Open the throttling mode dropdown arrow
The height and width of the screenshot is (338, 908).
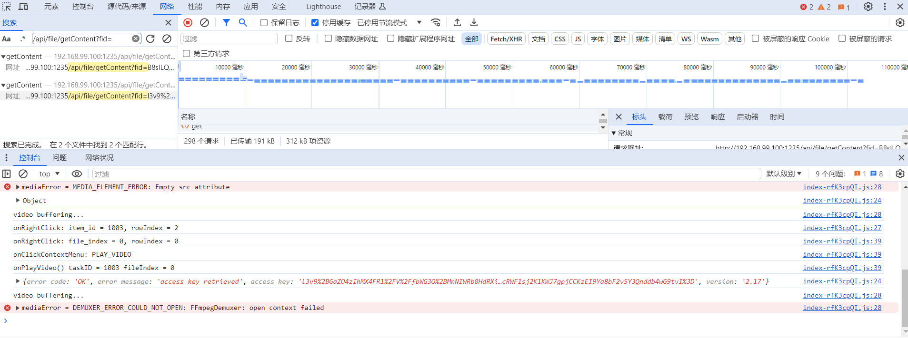419,22
